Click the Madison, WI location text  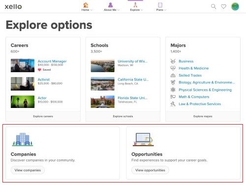pyautogui.click(x=125, y=65)
